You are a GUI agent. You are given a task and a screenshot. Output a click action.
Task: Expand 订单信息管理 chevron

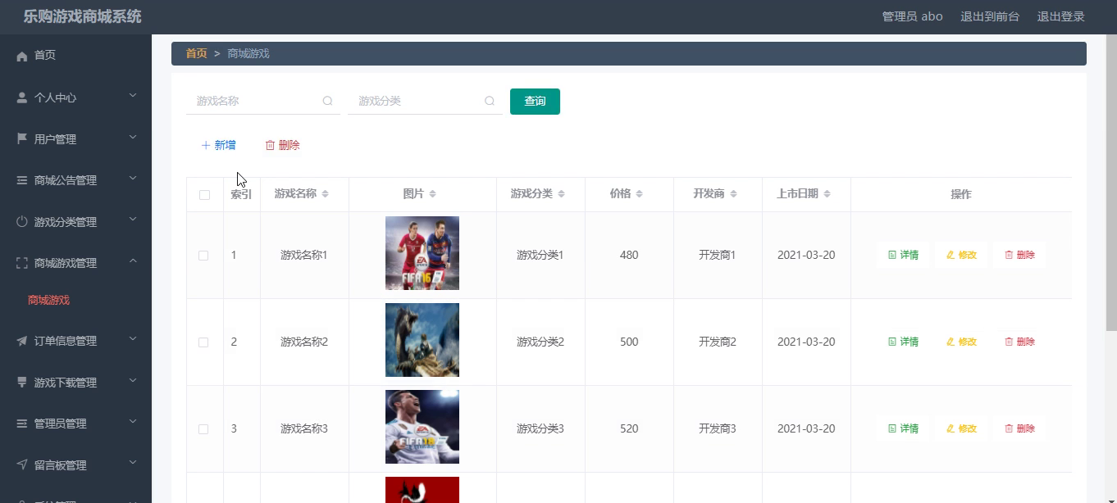click(x=133, y=339)
